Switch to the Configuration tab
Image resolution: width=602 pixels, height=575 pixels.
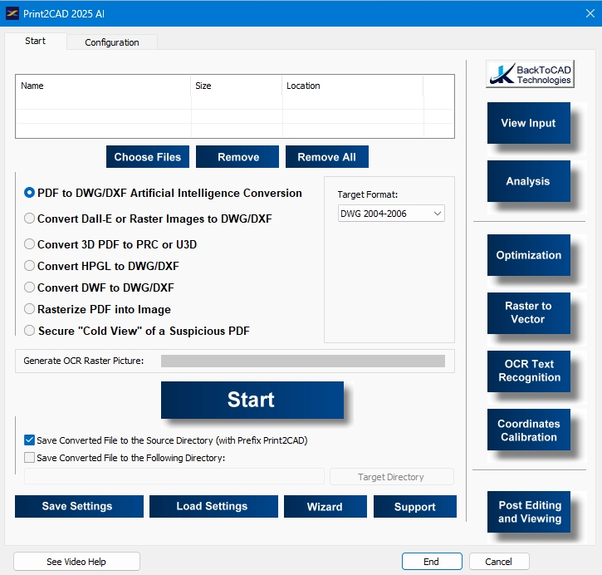tap(112, 42)
